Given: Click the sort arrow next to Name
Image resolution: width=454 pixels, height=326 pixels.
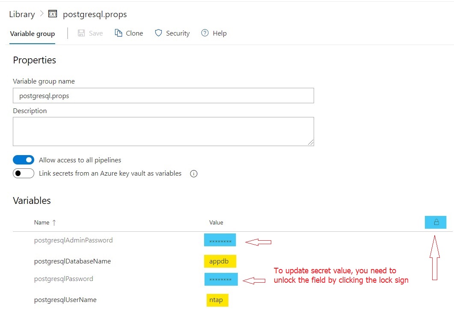Looking at the screenshot, I should click(x=54, y=222).
